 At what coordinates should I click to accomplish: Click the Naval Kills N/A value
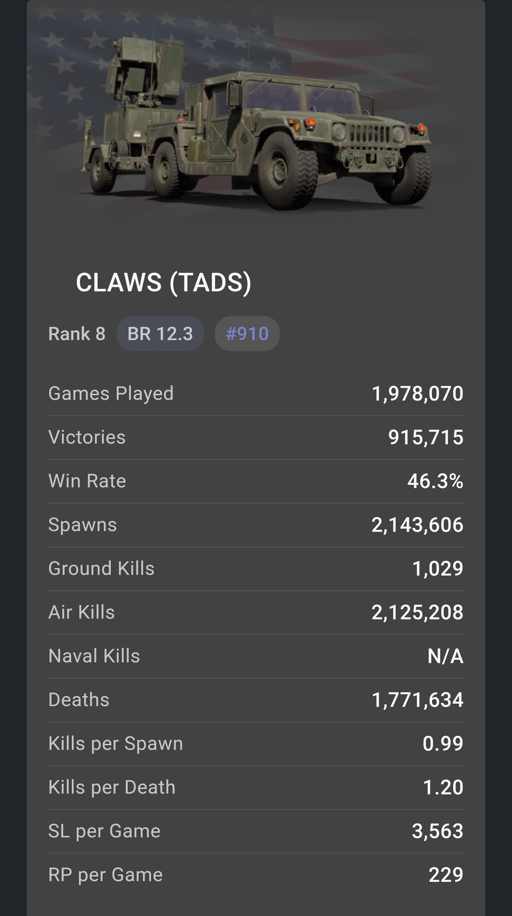[446, 656]
